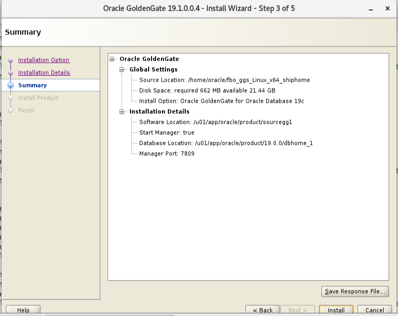Close the Install Wizard window

pos(388,8)
